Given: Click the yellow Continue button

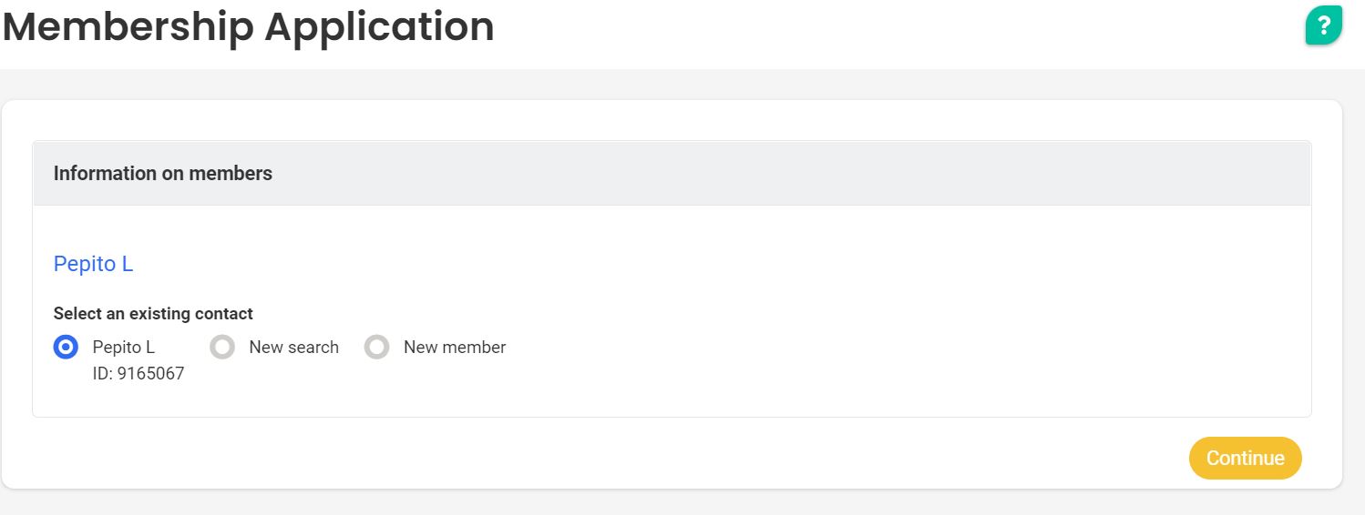Looking at the screenshot, I should 1245,458.
